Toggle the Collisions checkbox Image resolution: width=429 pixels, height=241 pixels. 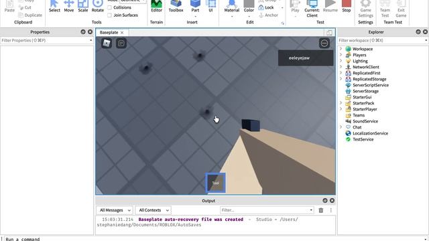(109, 7)
